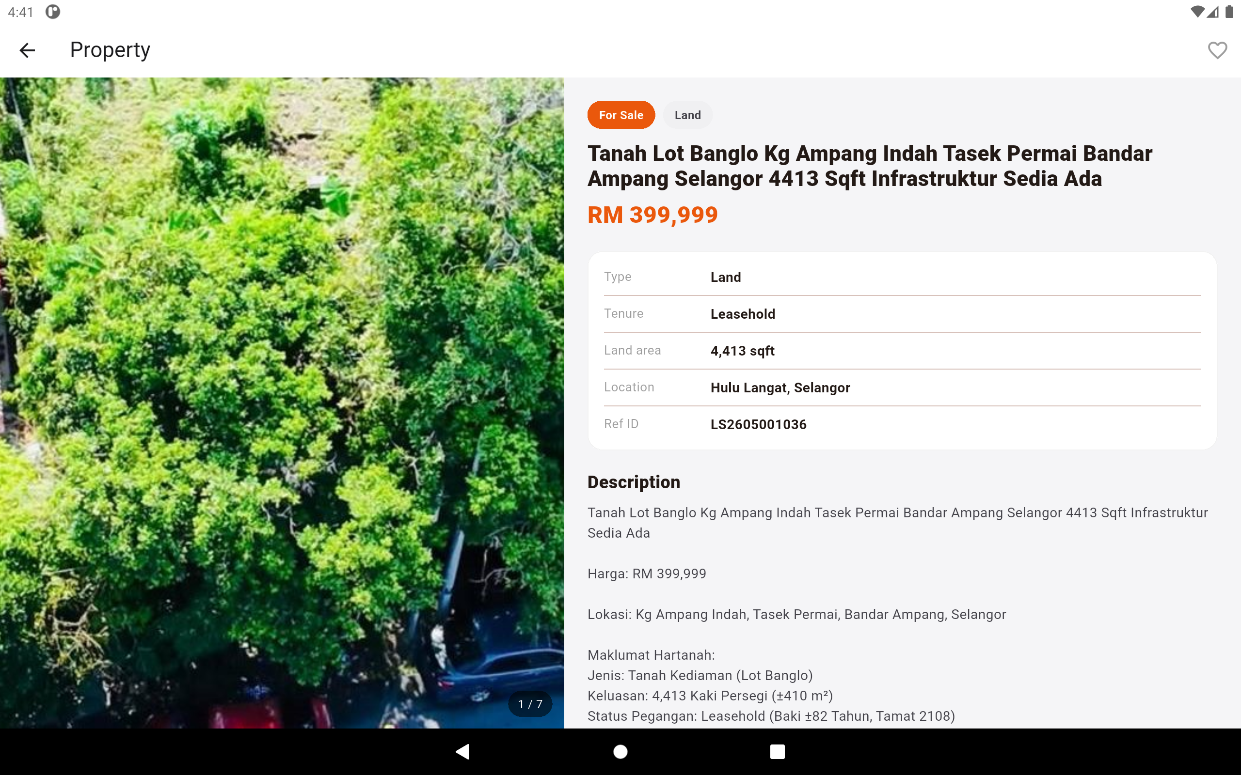Select the Lokasi address line
Viewport: 1241px width, 775px height.
[x=796, y=615]
